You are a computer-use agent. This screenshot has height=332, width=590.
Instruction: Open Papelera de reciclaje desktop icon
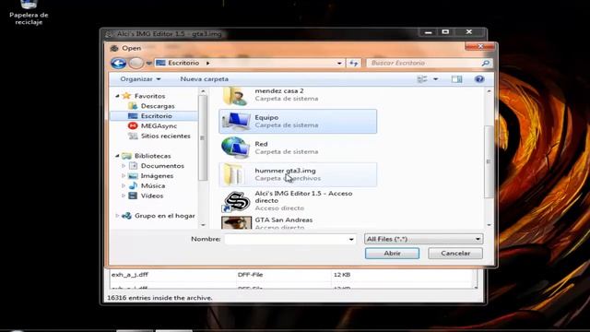point(29,12)
